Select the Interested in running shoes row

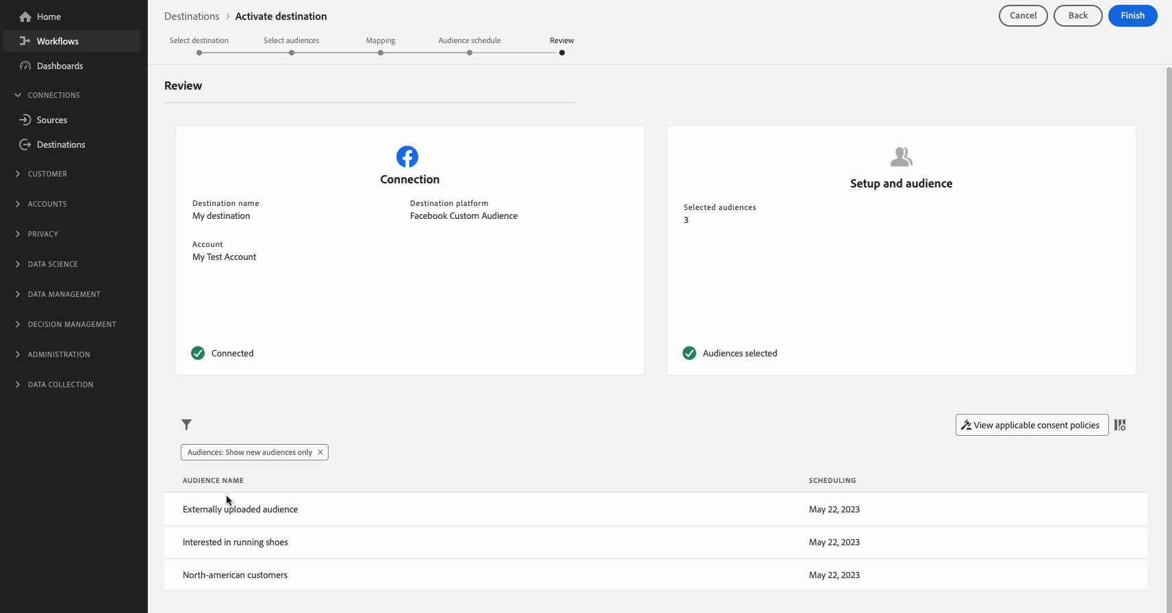tap(655, 542)
